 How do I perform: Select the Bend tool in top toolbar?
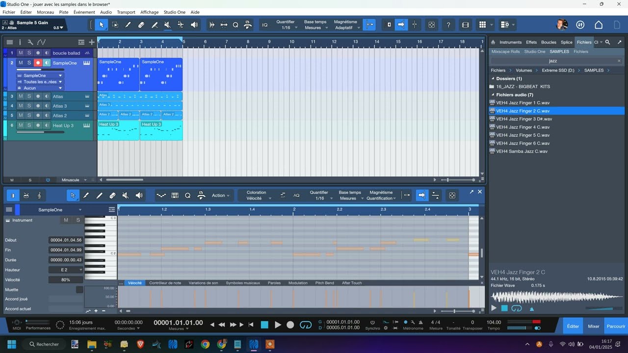[181, 25]
